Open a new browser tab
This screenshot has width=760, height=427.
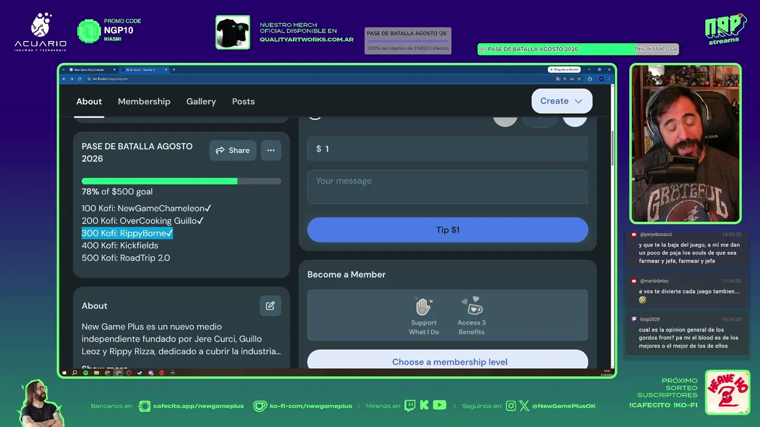point(173,69)
